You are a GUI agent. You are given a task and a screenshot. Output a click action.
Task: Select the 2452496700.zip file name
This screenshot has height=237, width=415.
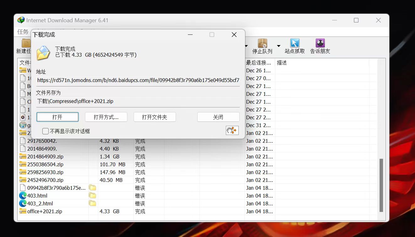45,180
